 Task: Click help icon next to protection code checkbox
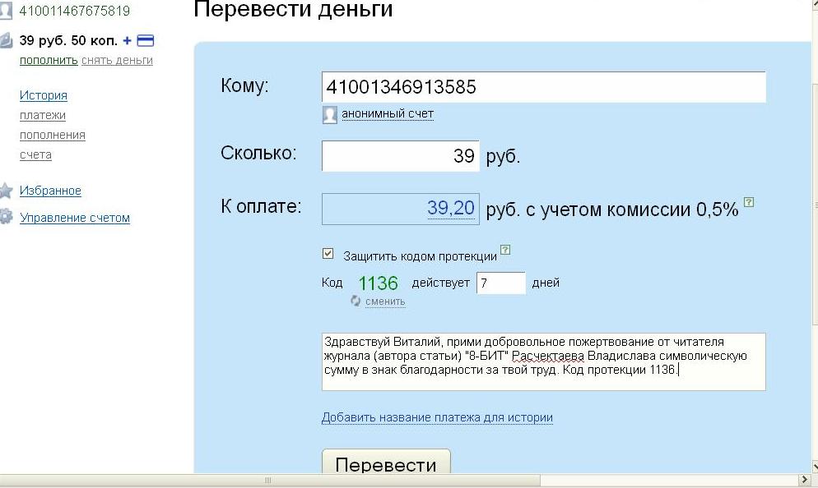point(505,250)
